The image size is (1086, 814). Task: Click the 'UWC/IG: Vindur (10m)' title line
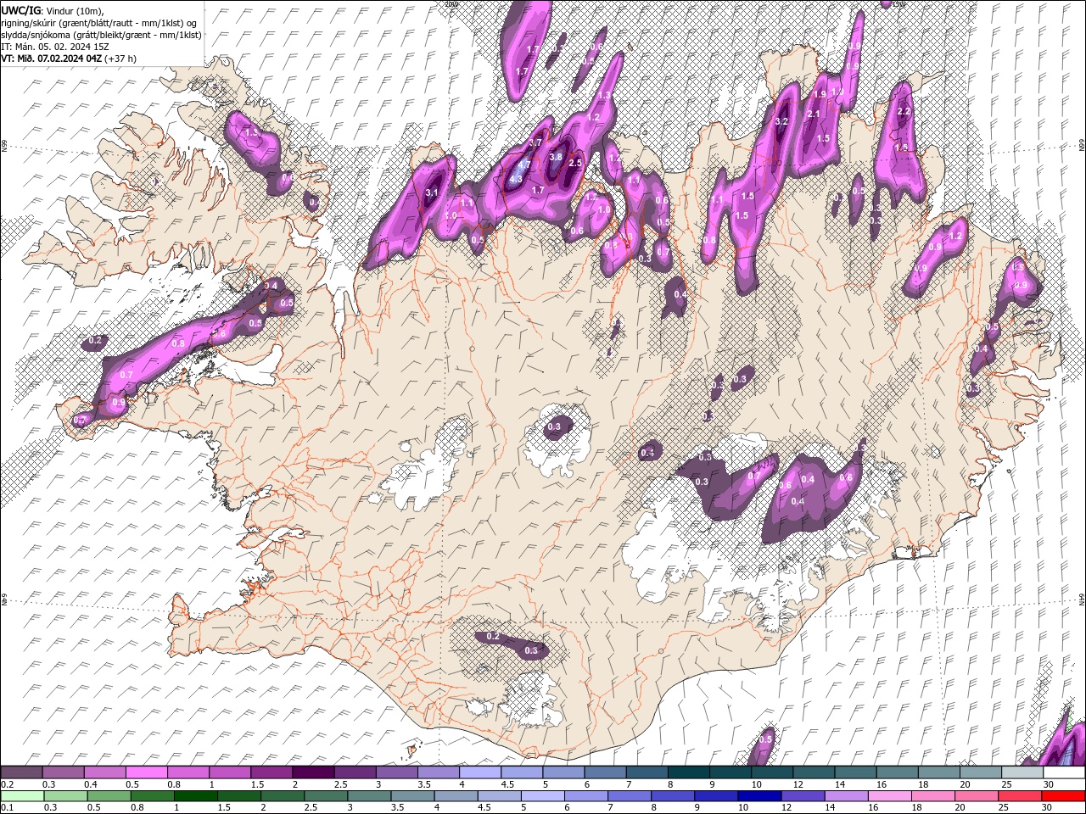tap(53, 10)
